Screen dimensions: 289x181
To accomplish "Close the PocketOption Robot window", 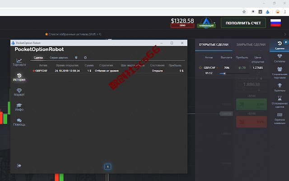I will (x=182, y=43).
